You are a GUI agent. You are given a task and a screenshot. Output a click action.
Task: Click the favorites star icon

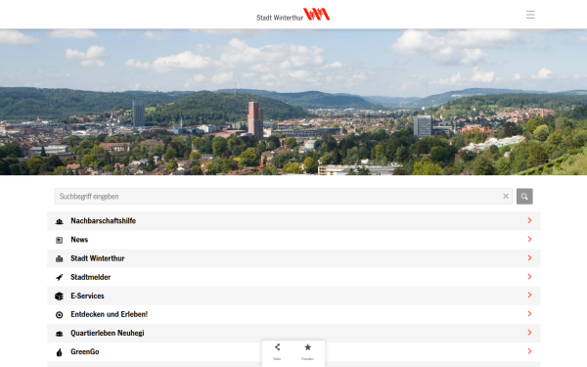coord(308,347)
